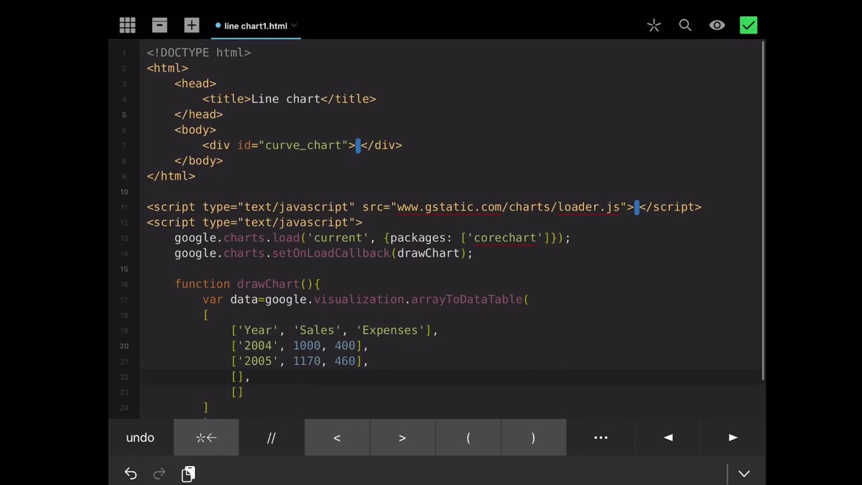Click the <head> opening tag

[195, 84]
